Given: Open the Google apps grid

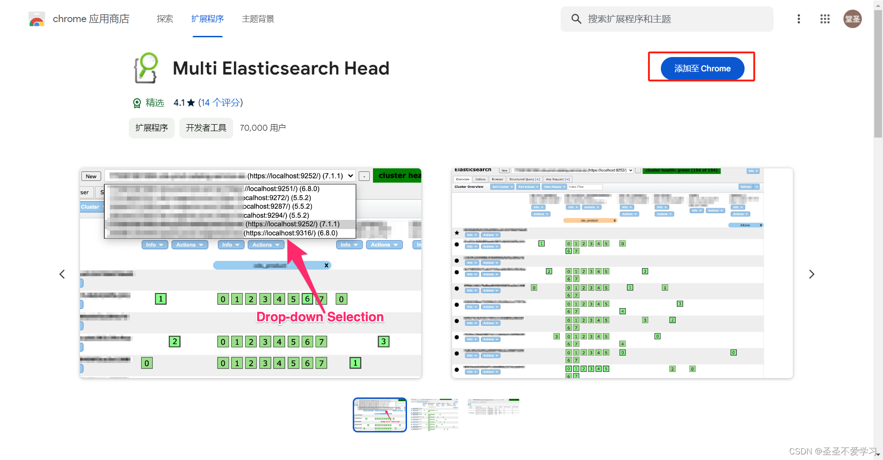Looking at the screenshot, I should [x=825, y=19].
